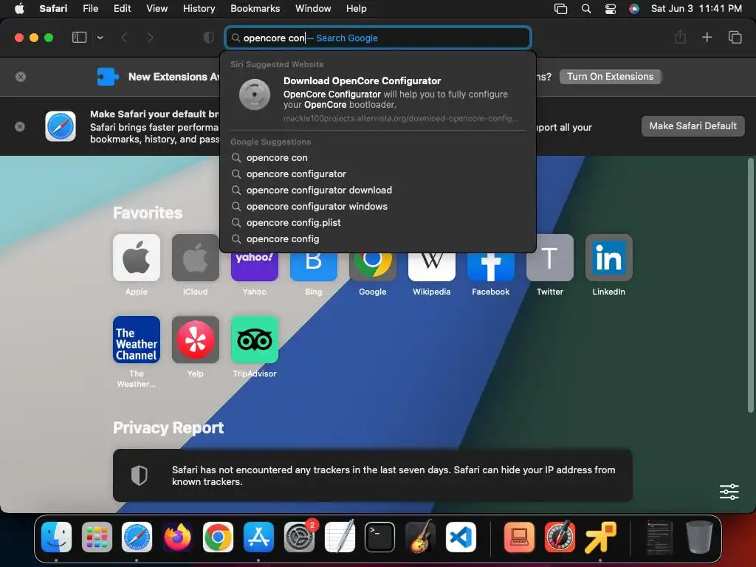Dismiss the default browser banner

(20, 126)
